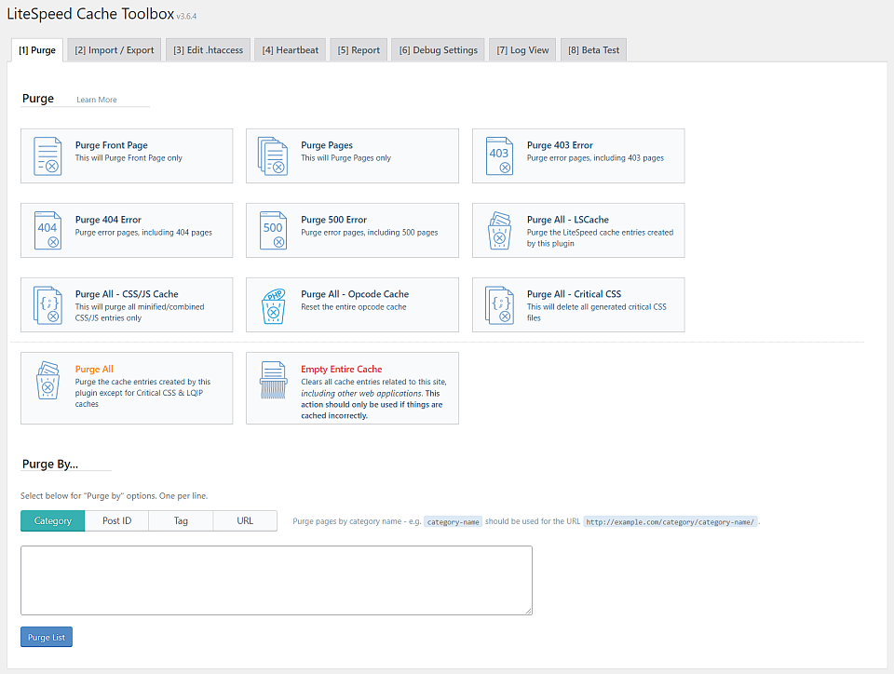Click inside the purge list text area
This screenshot has width=894, height=674.
(x=277, y=580)
